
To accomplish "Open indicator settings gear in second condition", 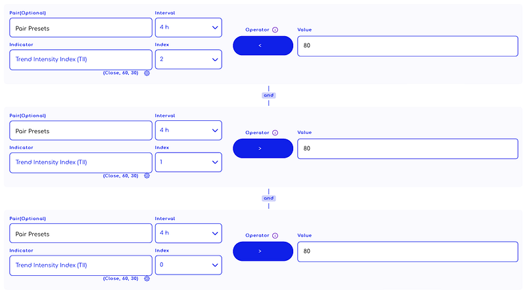I will click(x=147, y=176).
